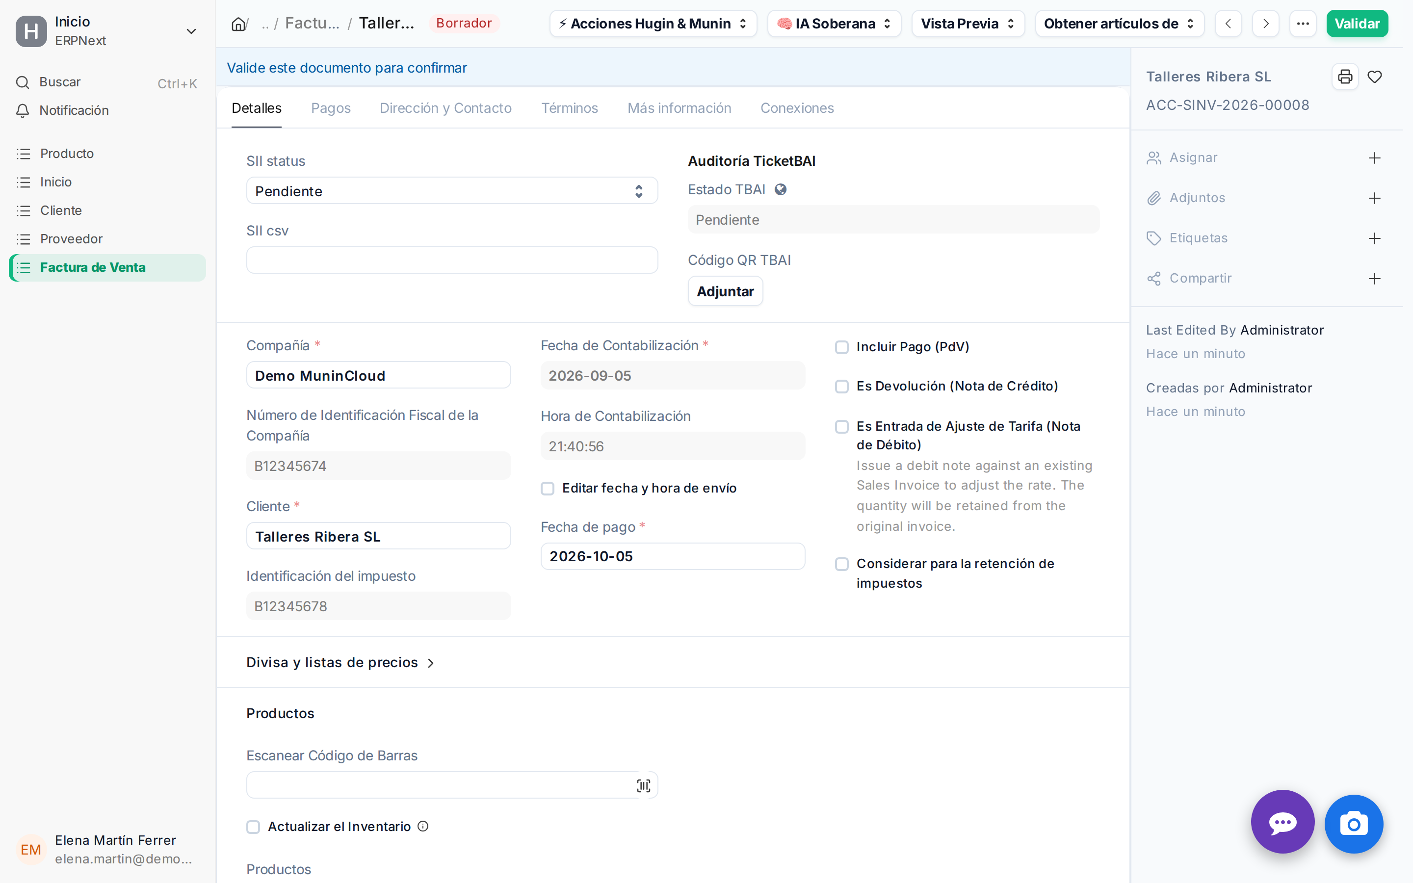Click the Etiquetas tag icon
Image resolution: width=1413 pixels, height=883 pixels.
(1154, 238)
